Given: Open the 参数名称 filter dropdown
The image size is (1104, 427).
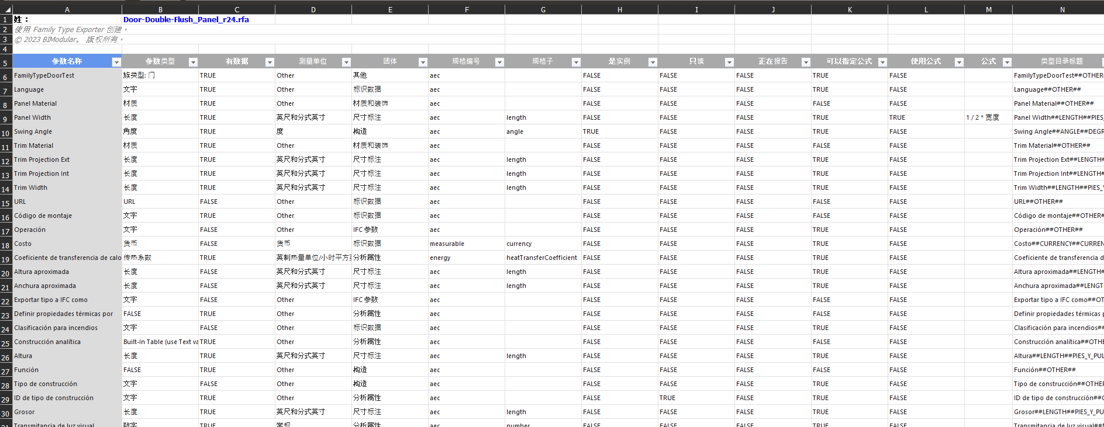Looking at the screenshot, I should (116, 62).
